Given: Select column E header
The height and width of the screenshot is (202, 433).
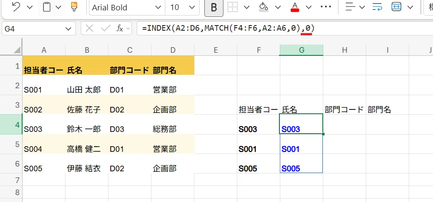Looking at the screenshot, I should coord(216,50).
